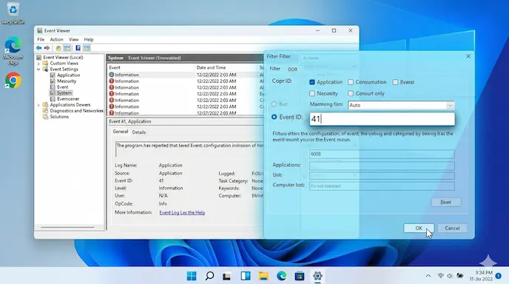Open taskbar Search magnifier

point(209,276)
